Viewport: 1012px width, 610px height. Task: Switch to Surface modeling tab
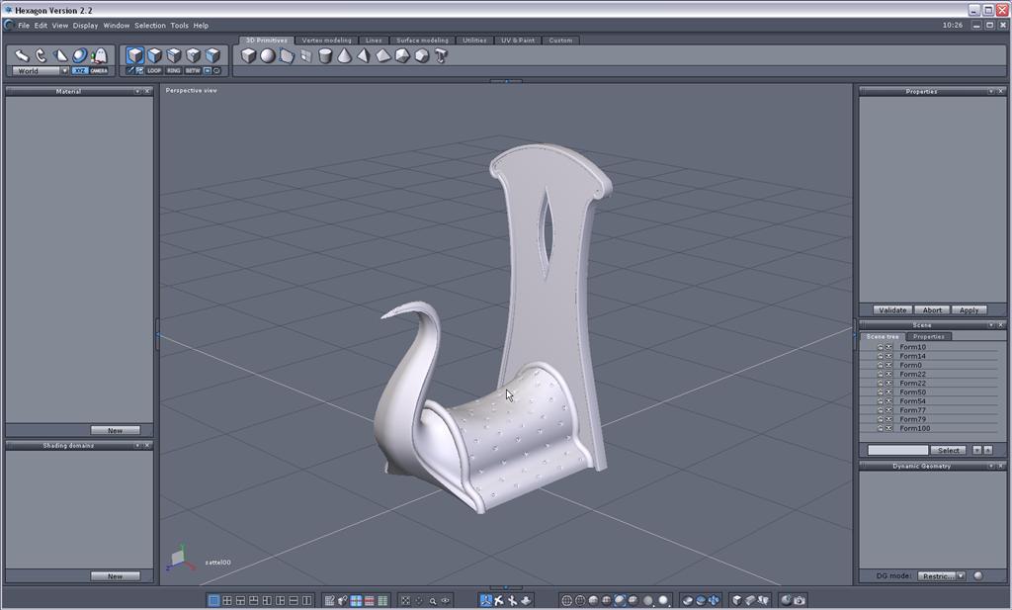click(422, 40)
